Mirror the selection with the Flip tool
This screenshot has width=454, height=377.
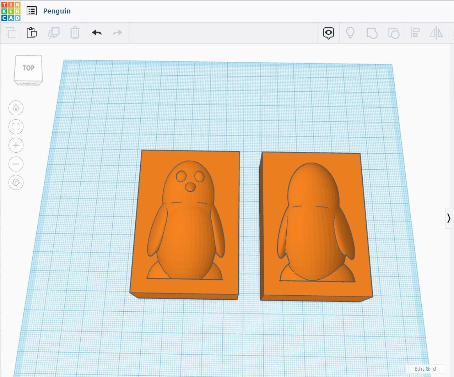(x=436, y=33)
